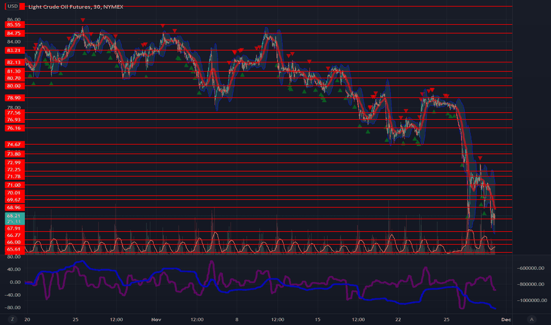Screen dimensions: 551x325
Task: Click the 78.00 price axis value
Action: pos(14,108)
